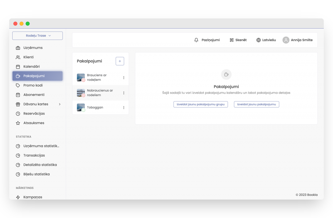Open three-dot menu for Toboggan
Image resolution: width=333 pixels, height=218 pixels.
[x=124, y=107]
